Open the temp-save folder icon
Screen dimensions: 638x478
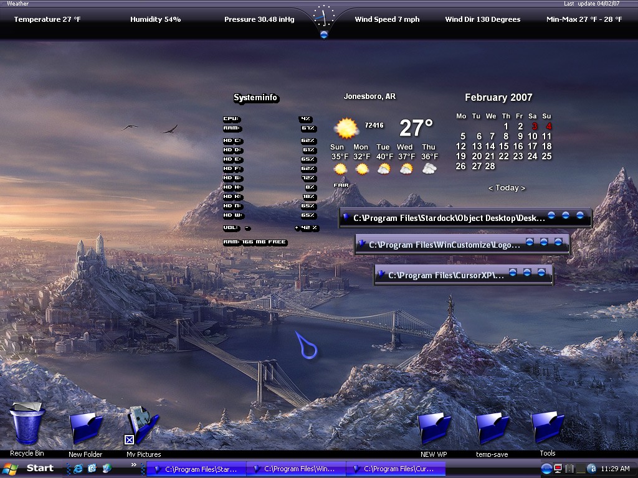click(x=492, y=428)
